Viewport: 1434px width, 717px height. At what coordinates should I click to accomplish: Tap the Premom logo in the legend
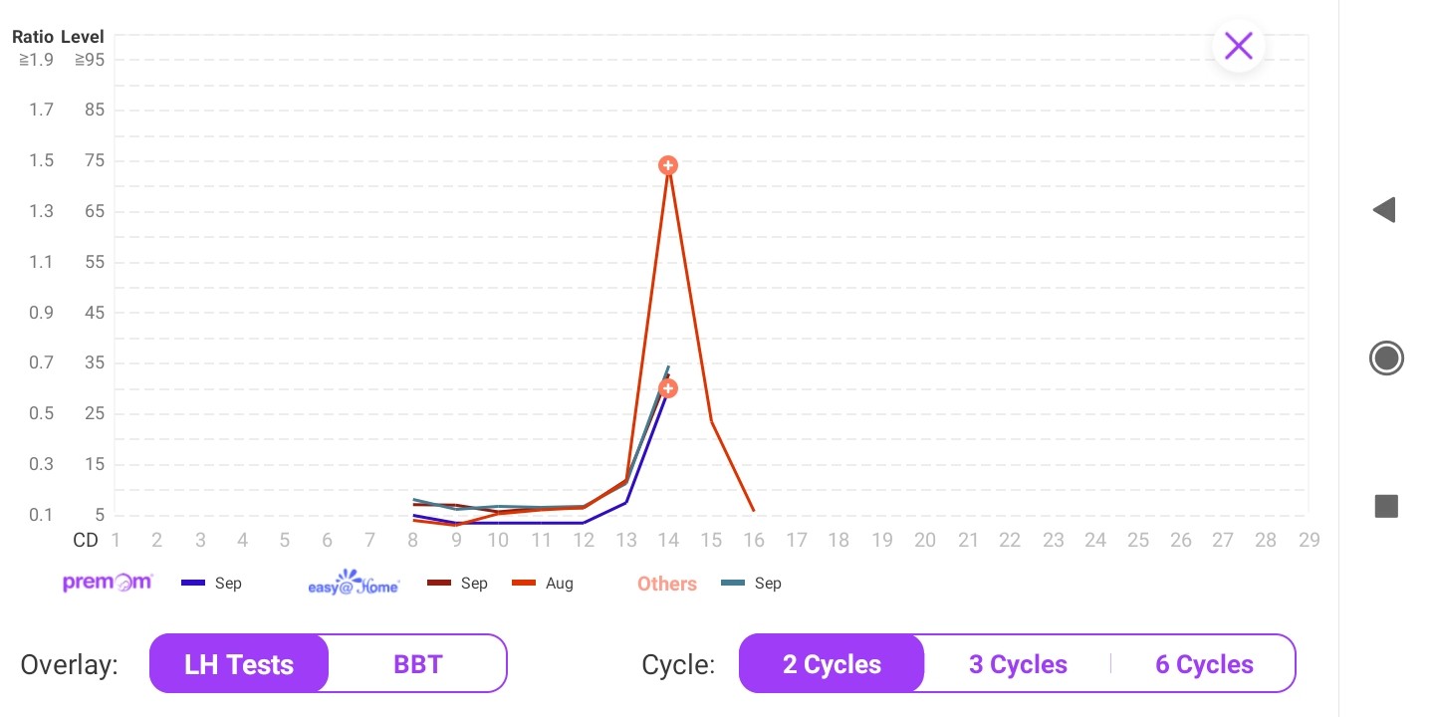click(108, 583)
